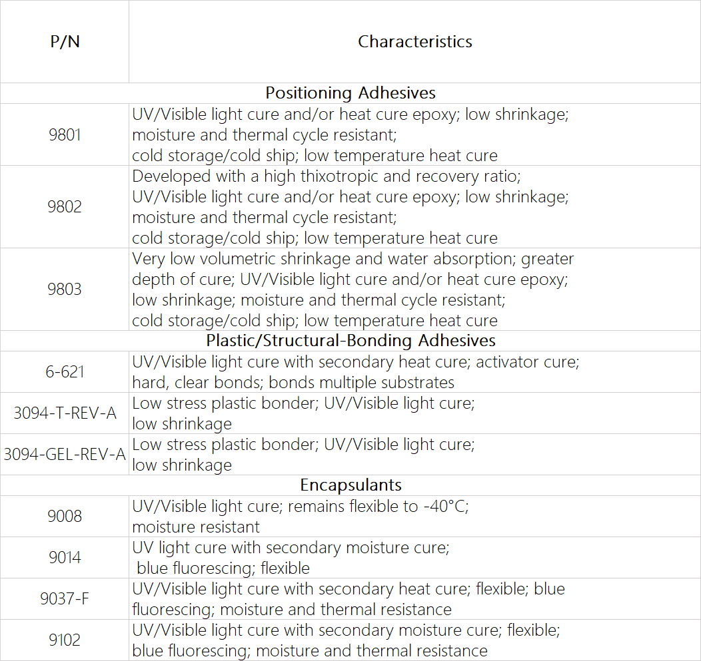Select the Positioning Adhesives section heading
Screen dimensions: 701x661
tap(350, 93)
